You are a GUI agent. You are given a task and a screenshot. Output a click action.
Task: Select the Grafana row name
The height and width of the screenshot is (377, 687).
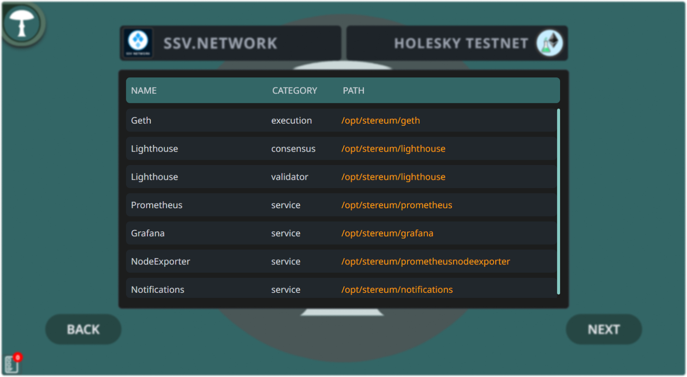148,233
